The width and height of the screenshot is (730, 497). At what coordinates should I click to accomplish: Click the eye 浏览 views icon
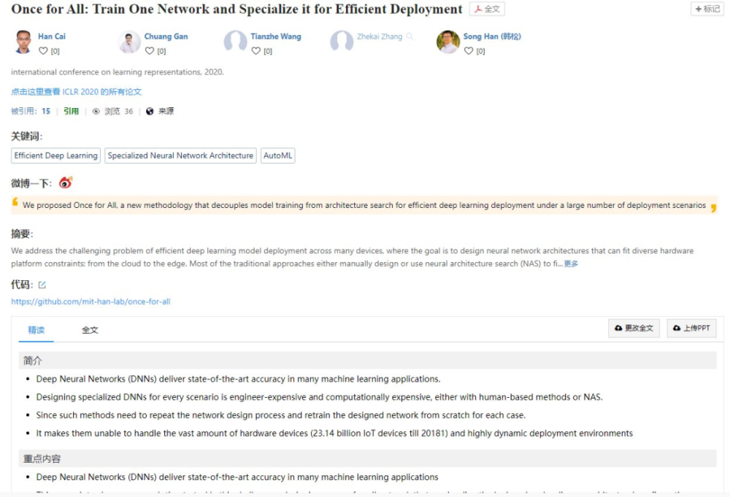point(96,111)
